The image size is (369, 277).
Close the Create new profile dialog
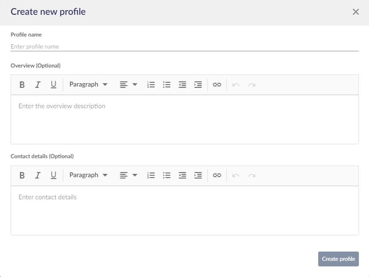356,12
